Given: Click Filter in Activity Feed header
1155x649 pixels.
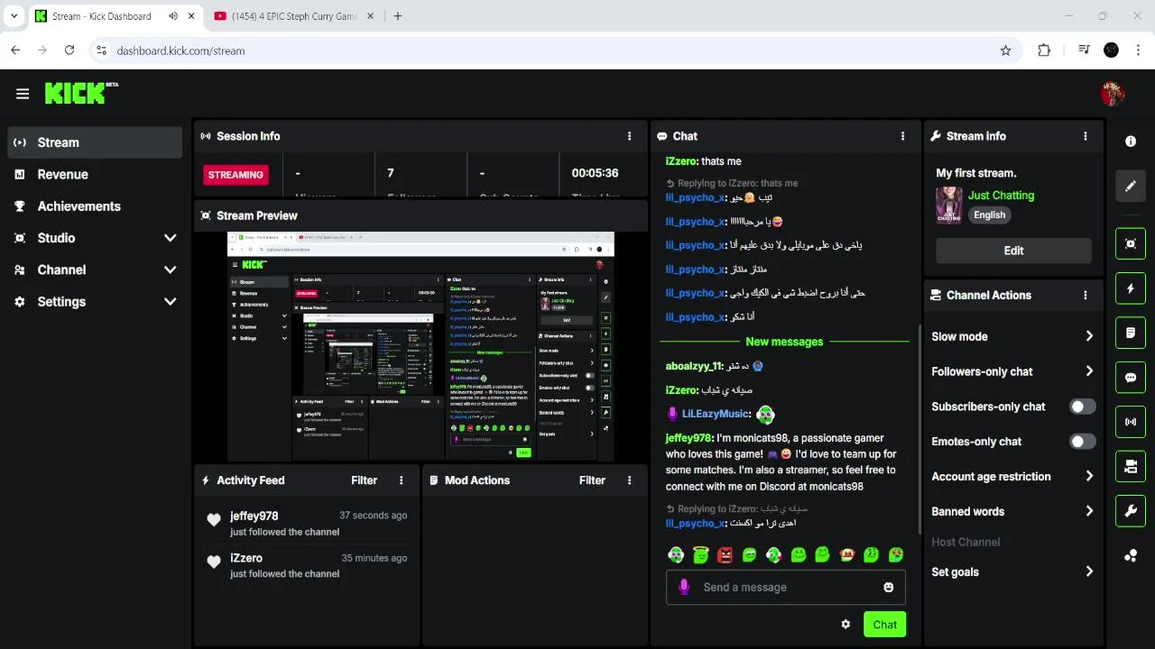Looking at the screenshot, I should (x=365, y=480).
